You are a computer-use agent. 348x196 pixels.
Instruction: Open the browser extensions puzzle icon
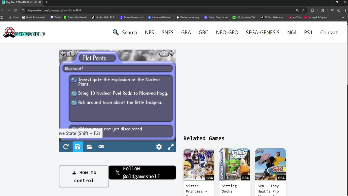tap(313, 10)
